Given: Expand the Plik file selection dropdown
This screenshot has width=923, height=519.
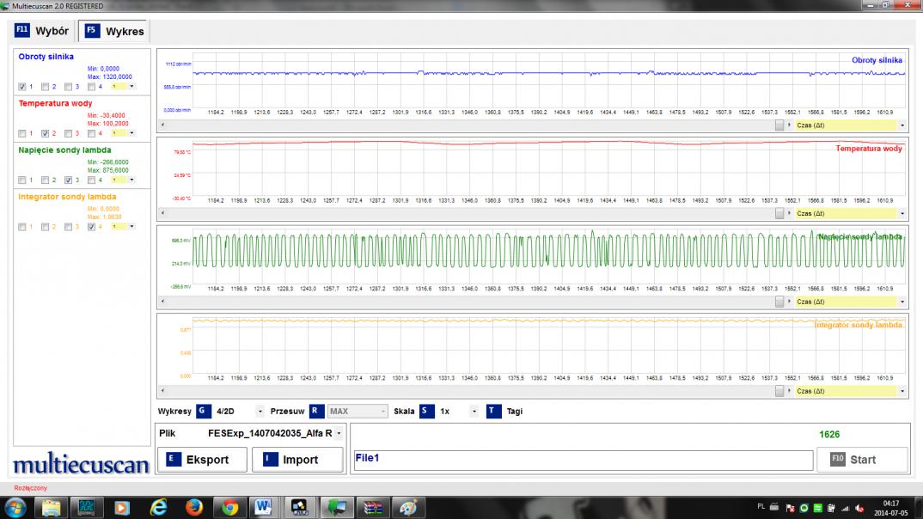Looking at the screenshot, I should 339,434.
